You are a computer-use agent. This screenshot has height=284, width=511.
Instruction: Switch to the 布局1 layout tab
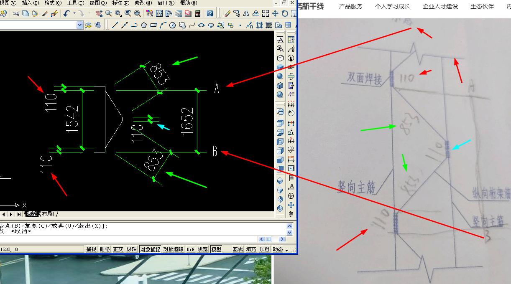48,214
